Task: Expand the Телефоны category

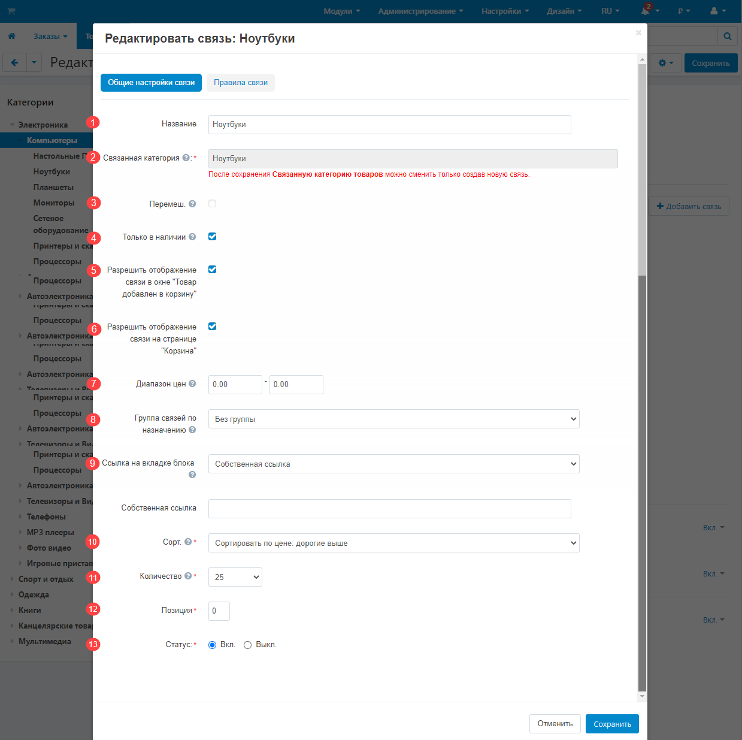Action: pyautogui.click(x=21, y=517)
